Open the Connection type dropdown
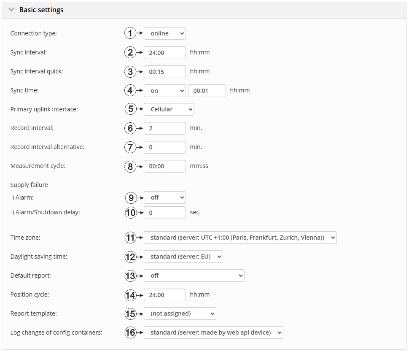Screen dimensions: 409x354 (x=164, y=33)
